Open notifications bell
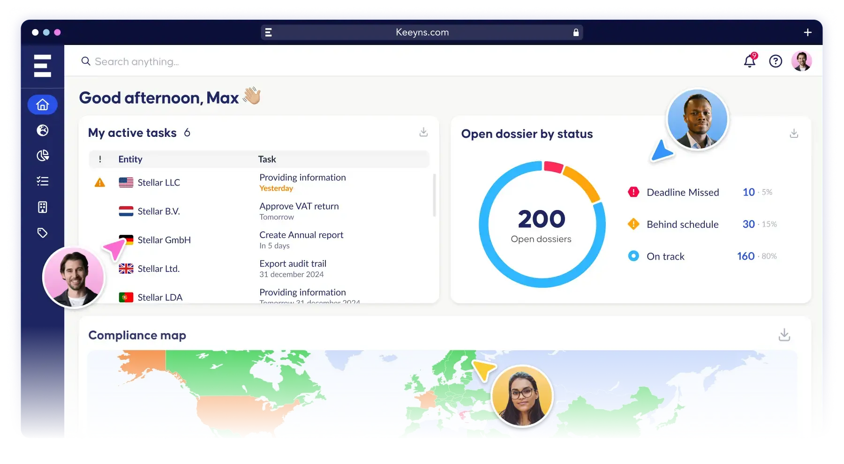 point(750,61)
